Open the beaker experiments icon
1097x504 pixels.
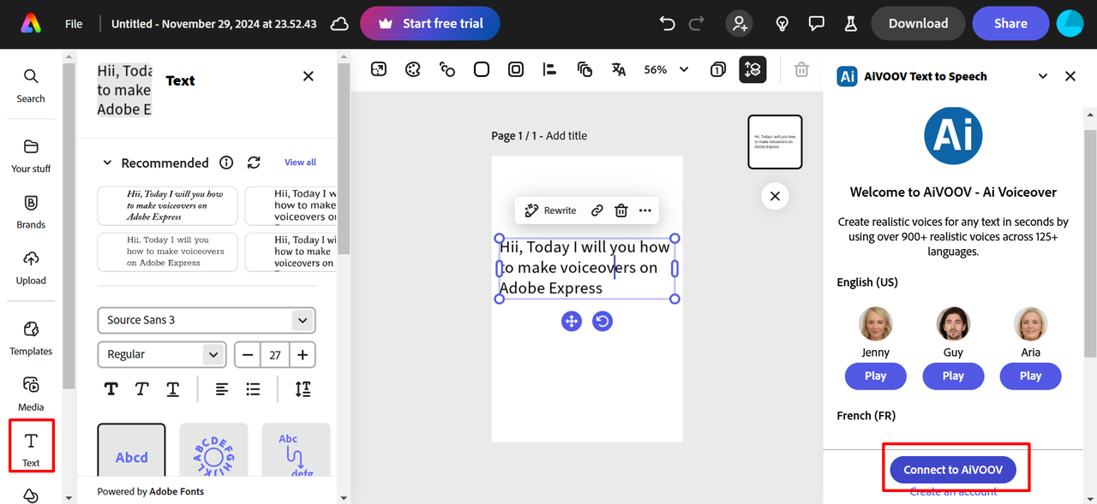tap(851, 24)
